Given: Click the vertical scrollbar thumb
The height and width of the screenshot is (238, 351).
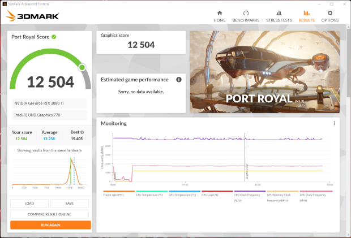Looking at the screenshot, I should [348, 63].
